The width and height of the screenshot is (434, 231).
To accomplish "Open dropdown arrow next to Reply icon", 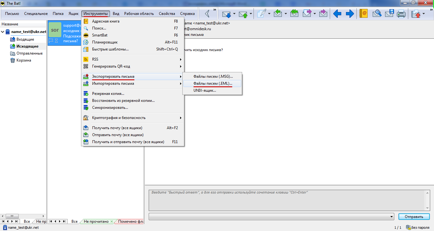I will 286,14.
